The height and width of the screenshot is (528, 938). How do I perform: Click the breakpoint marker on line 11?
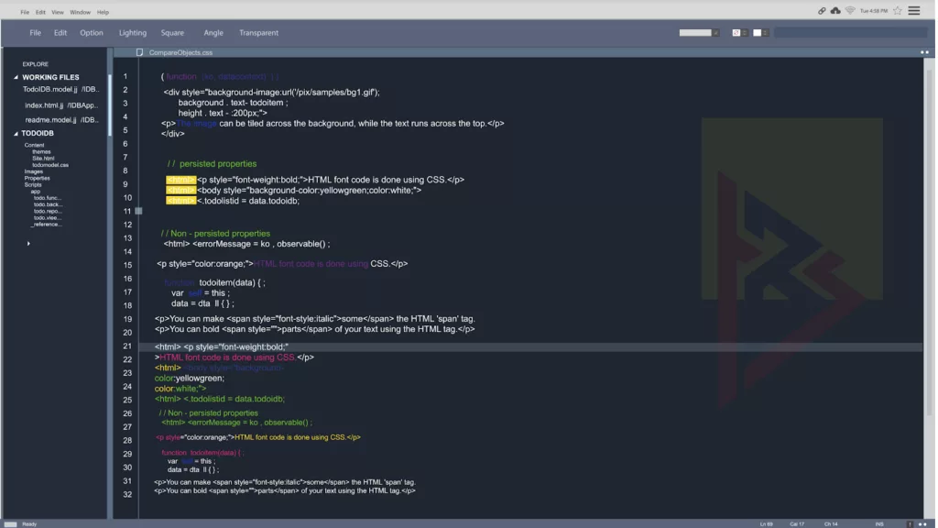coord(138,211)
